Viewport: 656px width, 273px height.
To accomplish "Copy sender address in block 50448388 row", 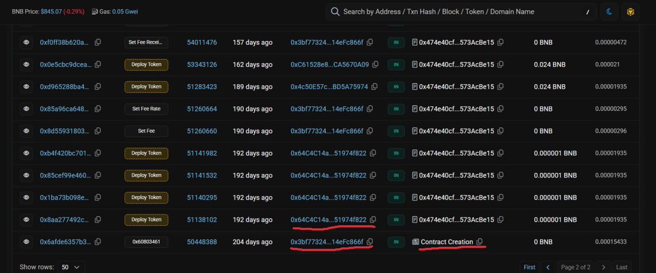I will coord(370,242).
